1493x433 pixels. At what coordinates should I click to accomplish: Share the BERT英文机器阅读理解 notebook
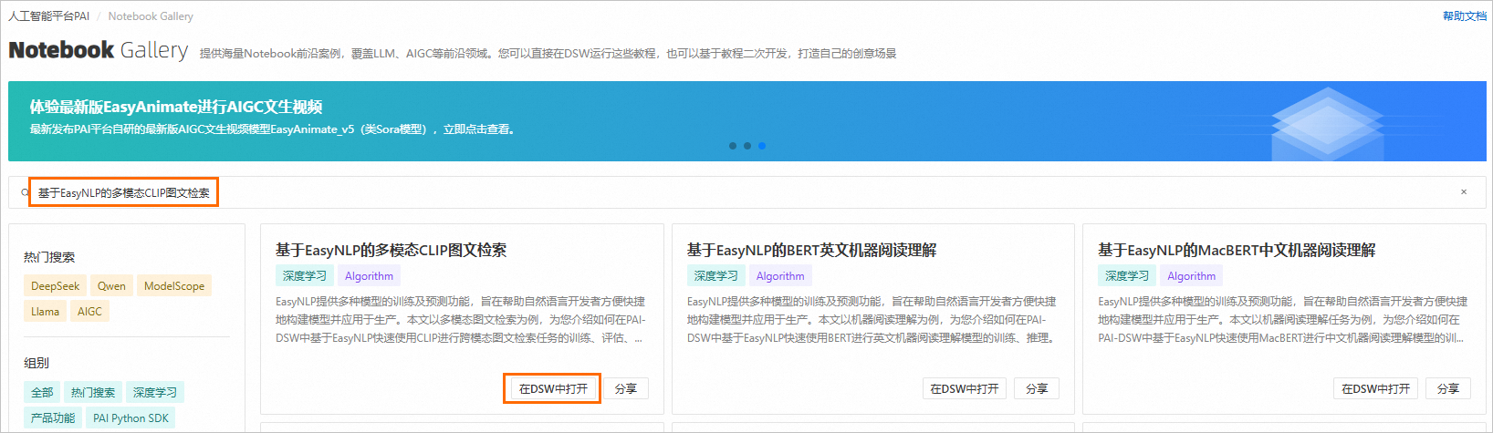click(x=1037, y=388)
